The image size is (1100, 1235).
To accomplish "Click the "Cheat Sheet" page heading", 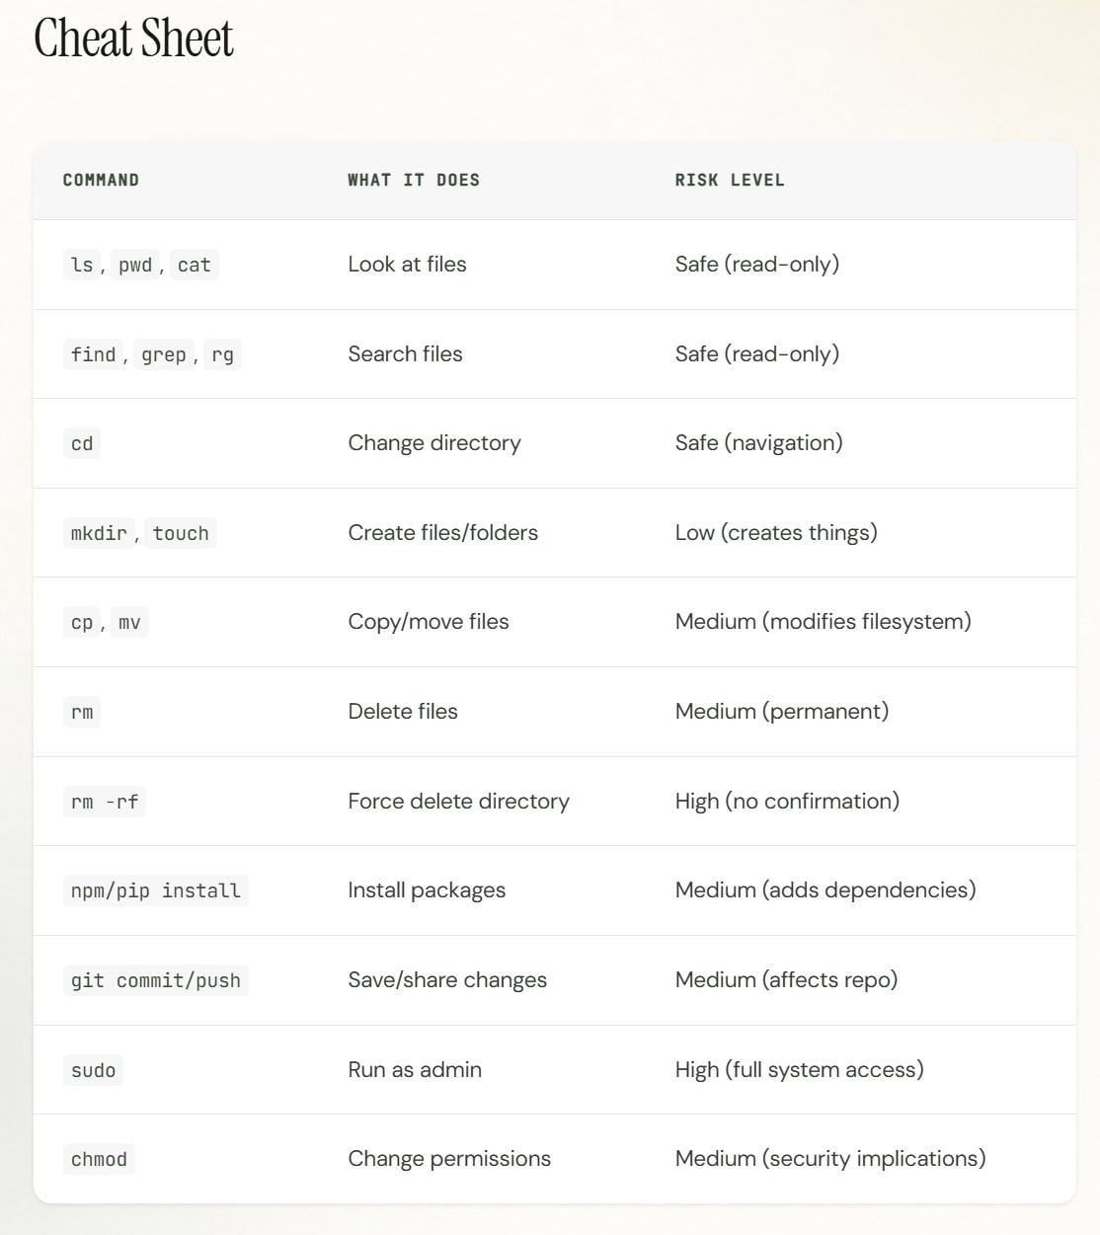I will 133,39.
